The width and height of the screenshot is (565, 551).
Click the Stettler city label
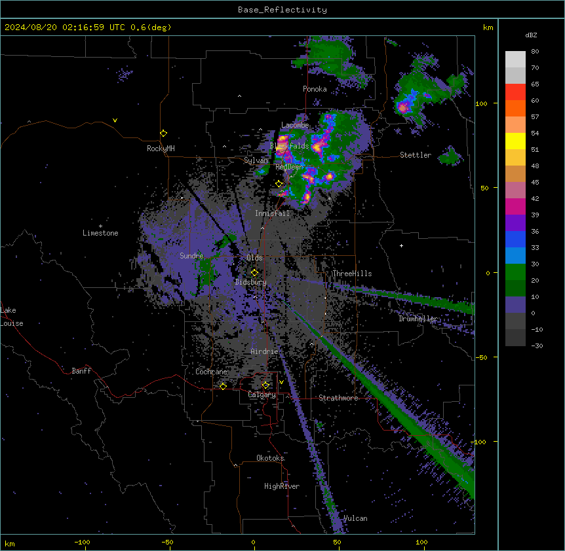[x=416, y=155]
